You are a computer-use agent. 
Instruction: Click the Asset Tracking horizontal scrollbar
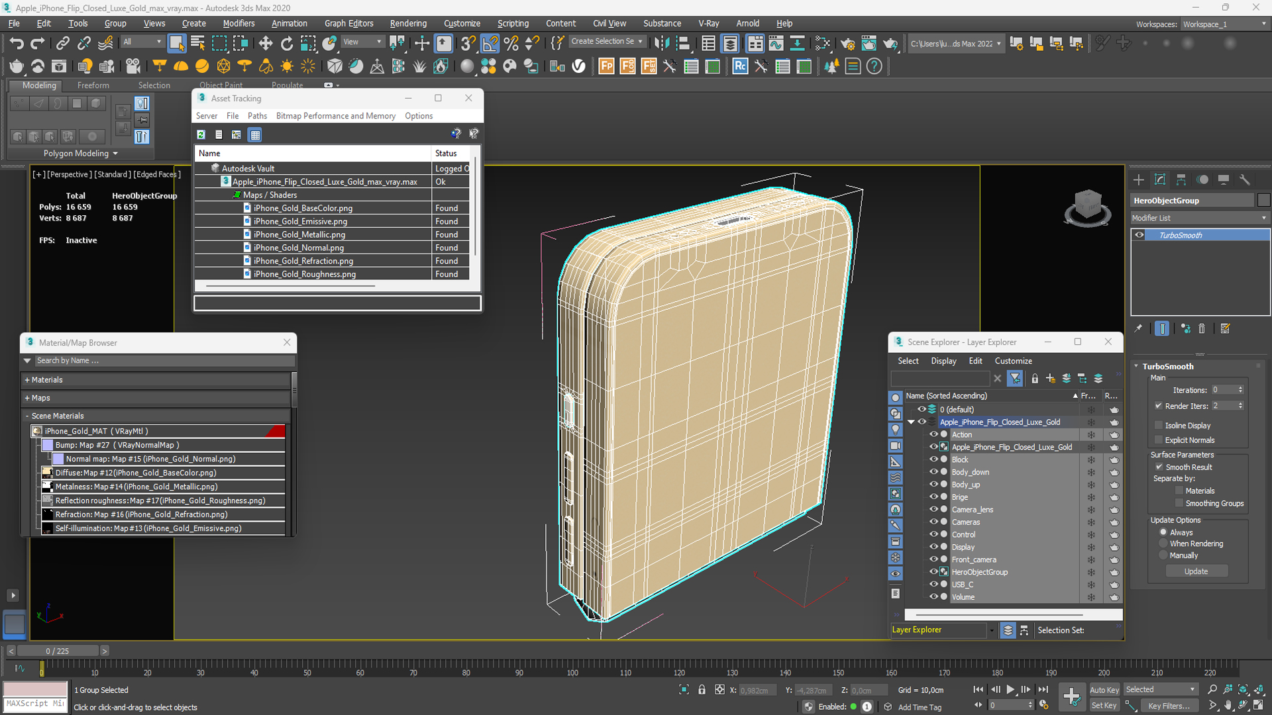pos(291,286)
